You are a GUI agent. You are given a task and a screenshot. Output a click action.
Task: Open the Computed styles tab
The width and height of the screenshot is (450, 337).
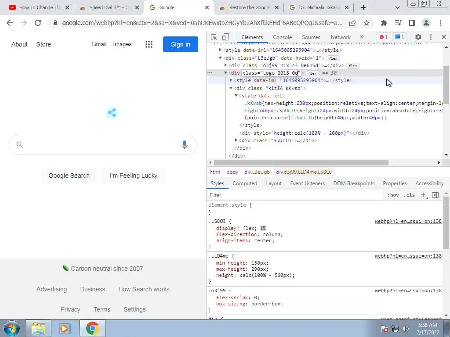[245, 183]
